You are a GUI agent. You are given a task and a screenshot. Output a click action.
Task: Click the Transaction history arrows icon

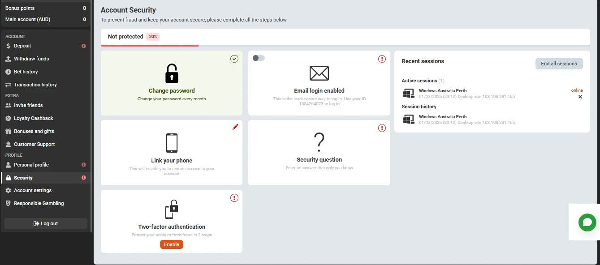8,84
